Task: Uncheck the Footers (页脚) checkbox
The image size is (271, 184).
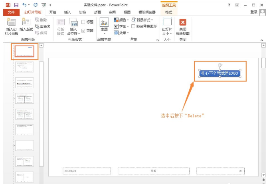Action: click(83, 30)
